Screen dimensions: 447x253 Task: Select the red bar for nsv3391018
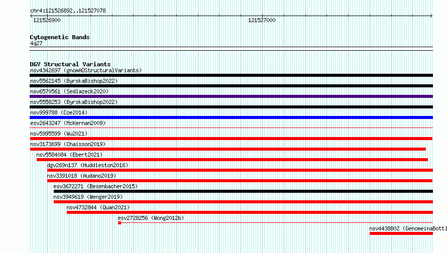coord(240,181)
